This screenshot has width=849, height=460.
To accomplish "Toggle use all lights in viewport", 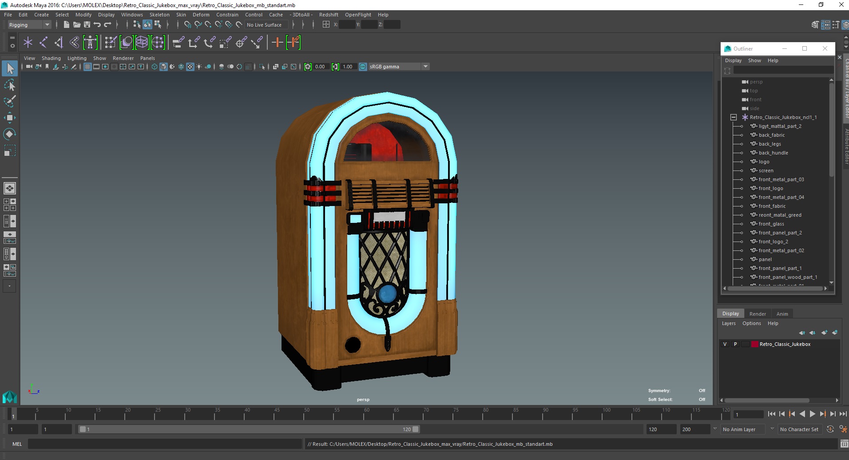I will click(x=199, y=67).
